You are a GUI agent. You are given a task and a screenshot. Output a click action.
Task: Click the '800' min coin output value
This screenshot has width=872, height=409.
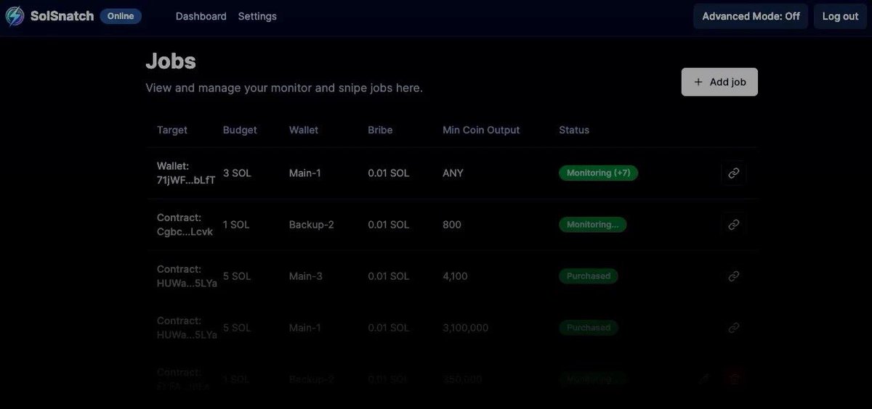tap(451, 225)
